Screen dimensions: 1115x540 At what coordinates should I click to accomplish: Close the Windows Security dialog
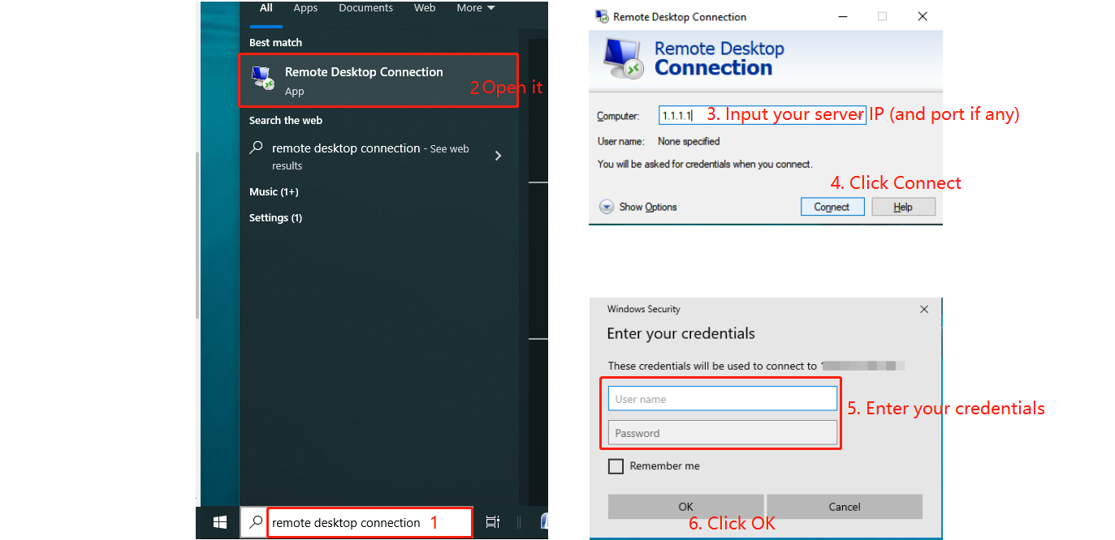pyautogui.click(x=923, y=309)
